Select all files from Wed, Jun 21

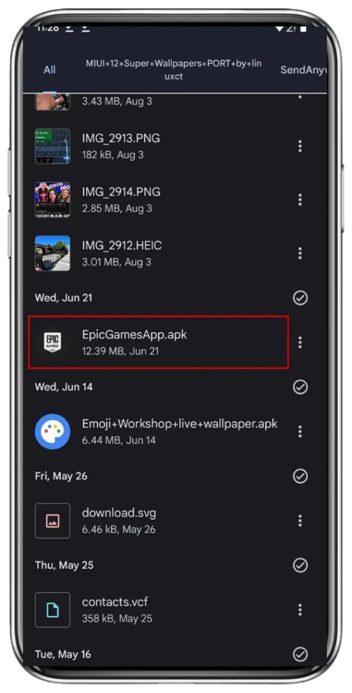pos(301,298)
